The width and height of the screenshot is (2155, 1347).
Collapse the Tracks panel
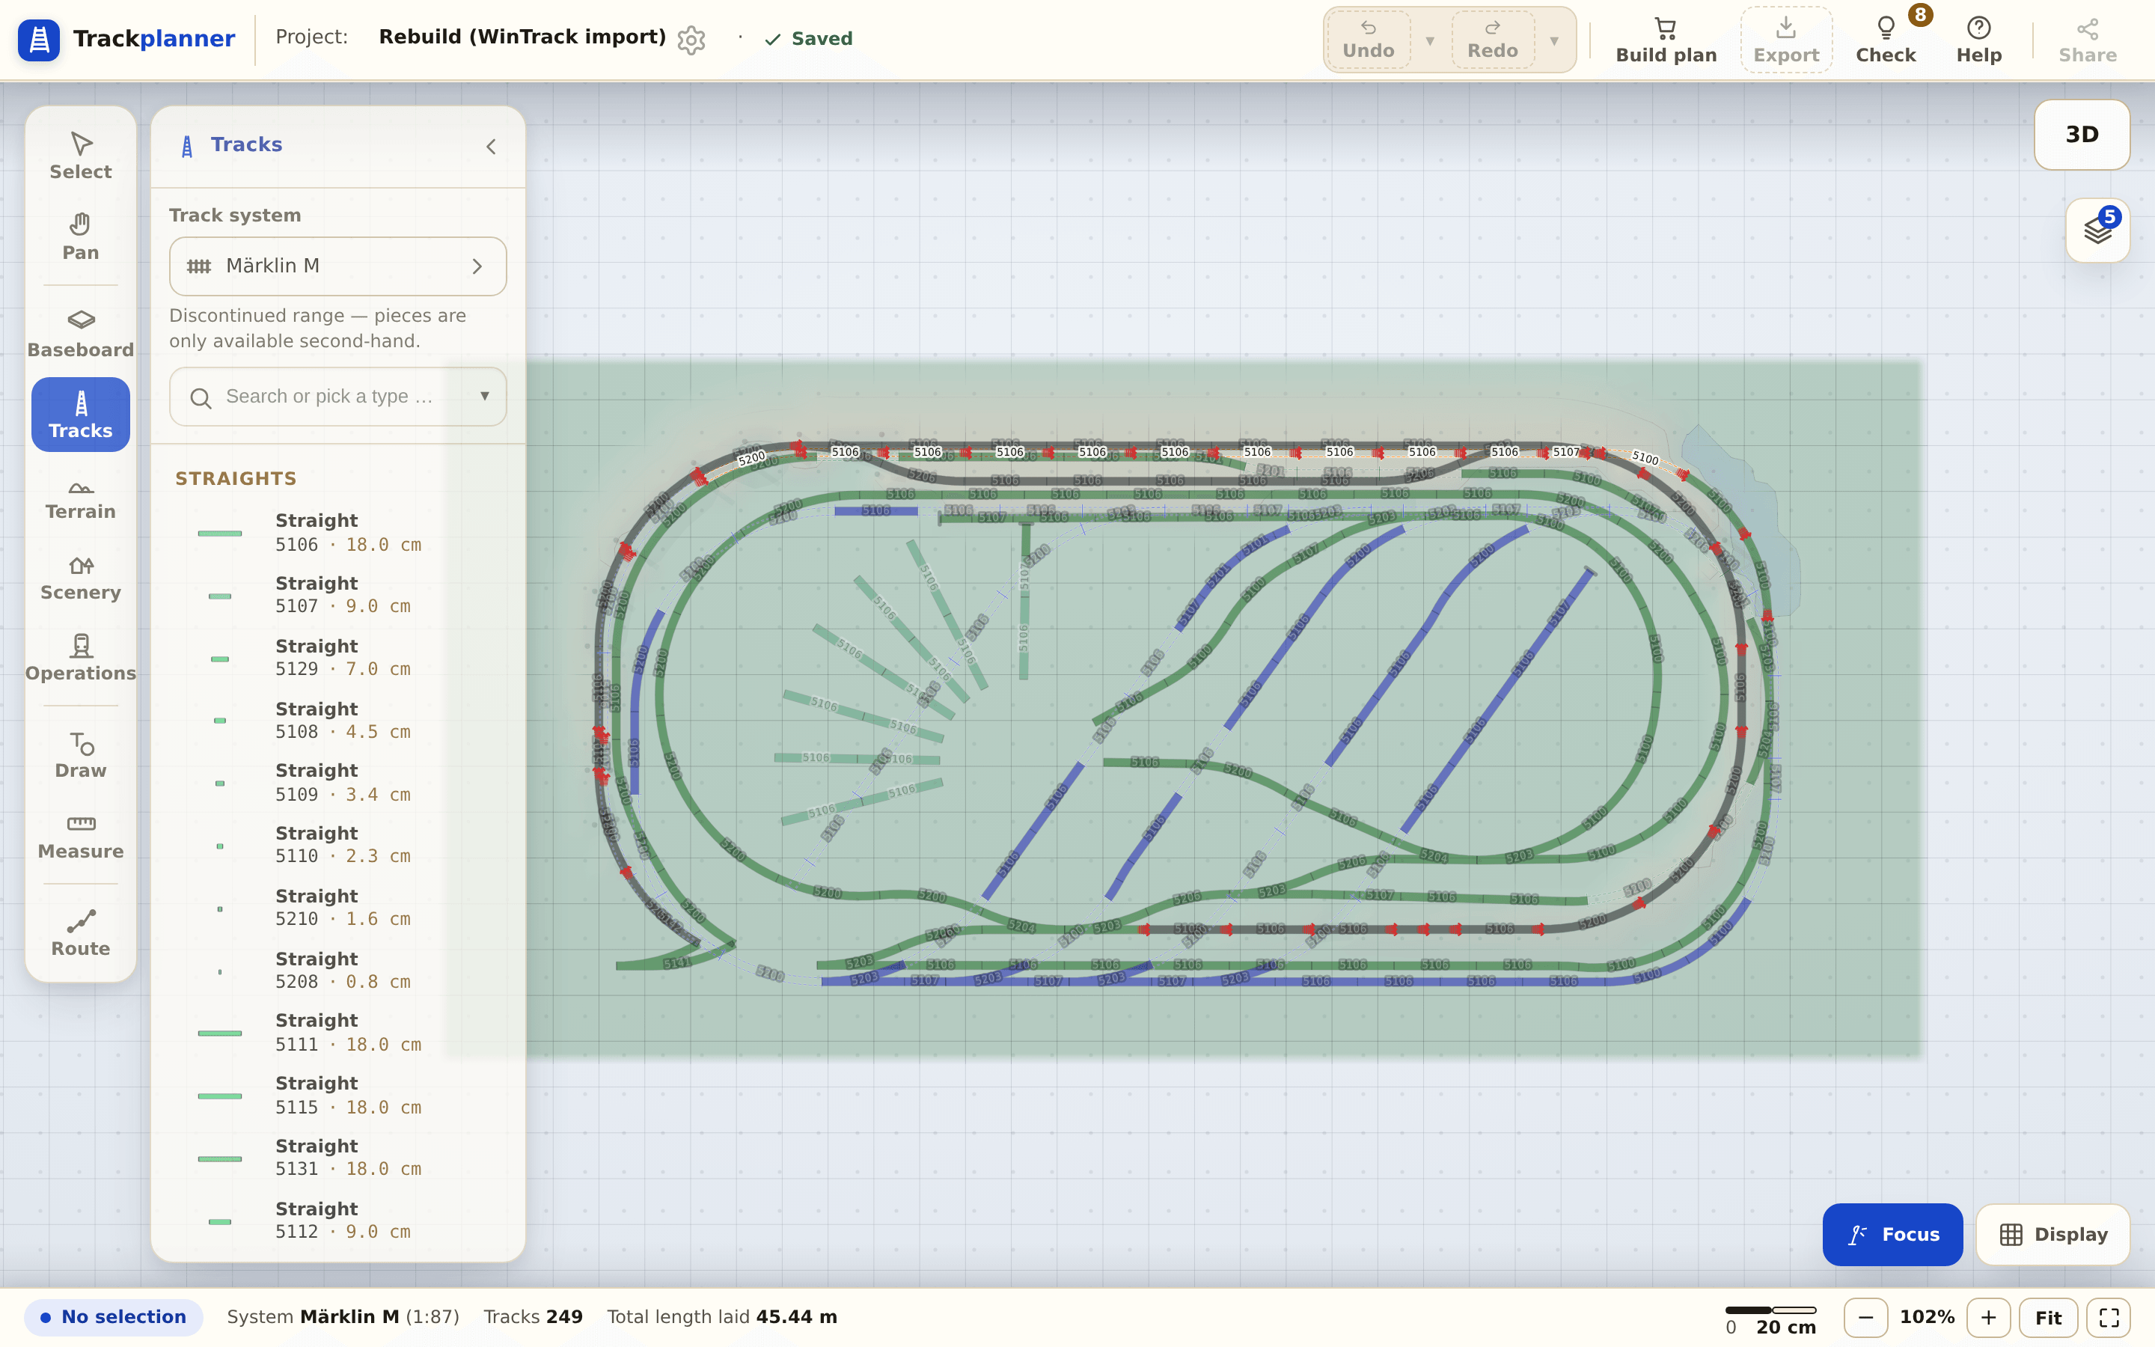click(x=491, y=146)
